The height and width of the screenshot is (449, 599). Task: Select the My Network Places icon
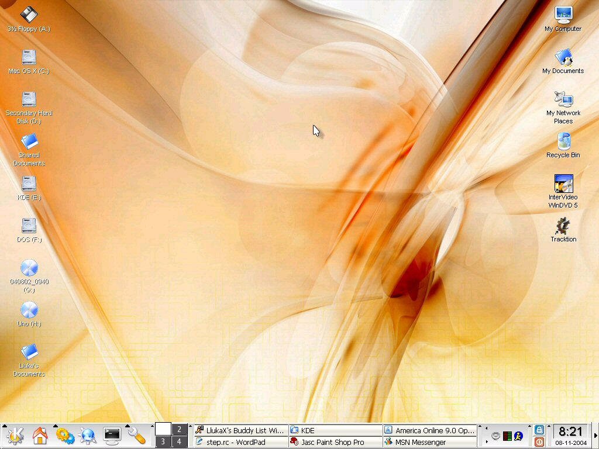tap(563, 99)
